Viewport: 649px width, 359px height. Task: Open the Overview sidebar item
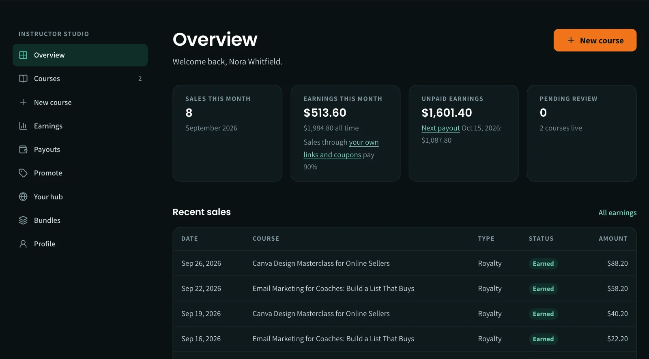(80, 55)
